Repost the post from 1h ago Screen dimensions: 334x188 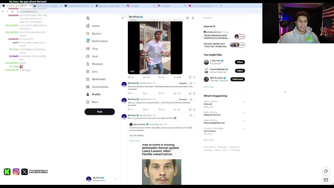pos(145,93)
